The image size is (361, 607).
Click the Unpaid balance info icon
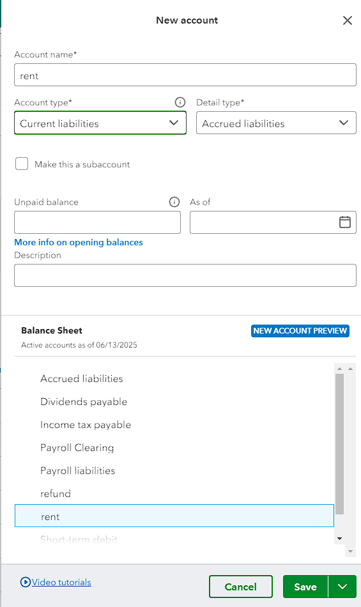[174, 202]
